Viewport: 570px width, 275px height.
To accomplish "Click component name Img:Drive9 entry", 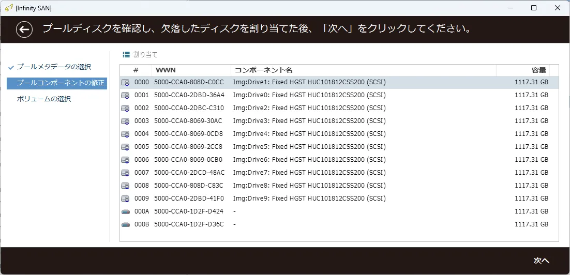I will click(x=309, y=198).
